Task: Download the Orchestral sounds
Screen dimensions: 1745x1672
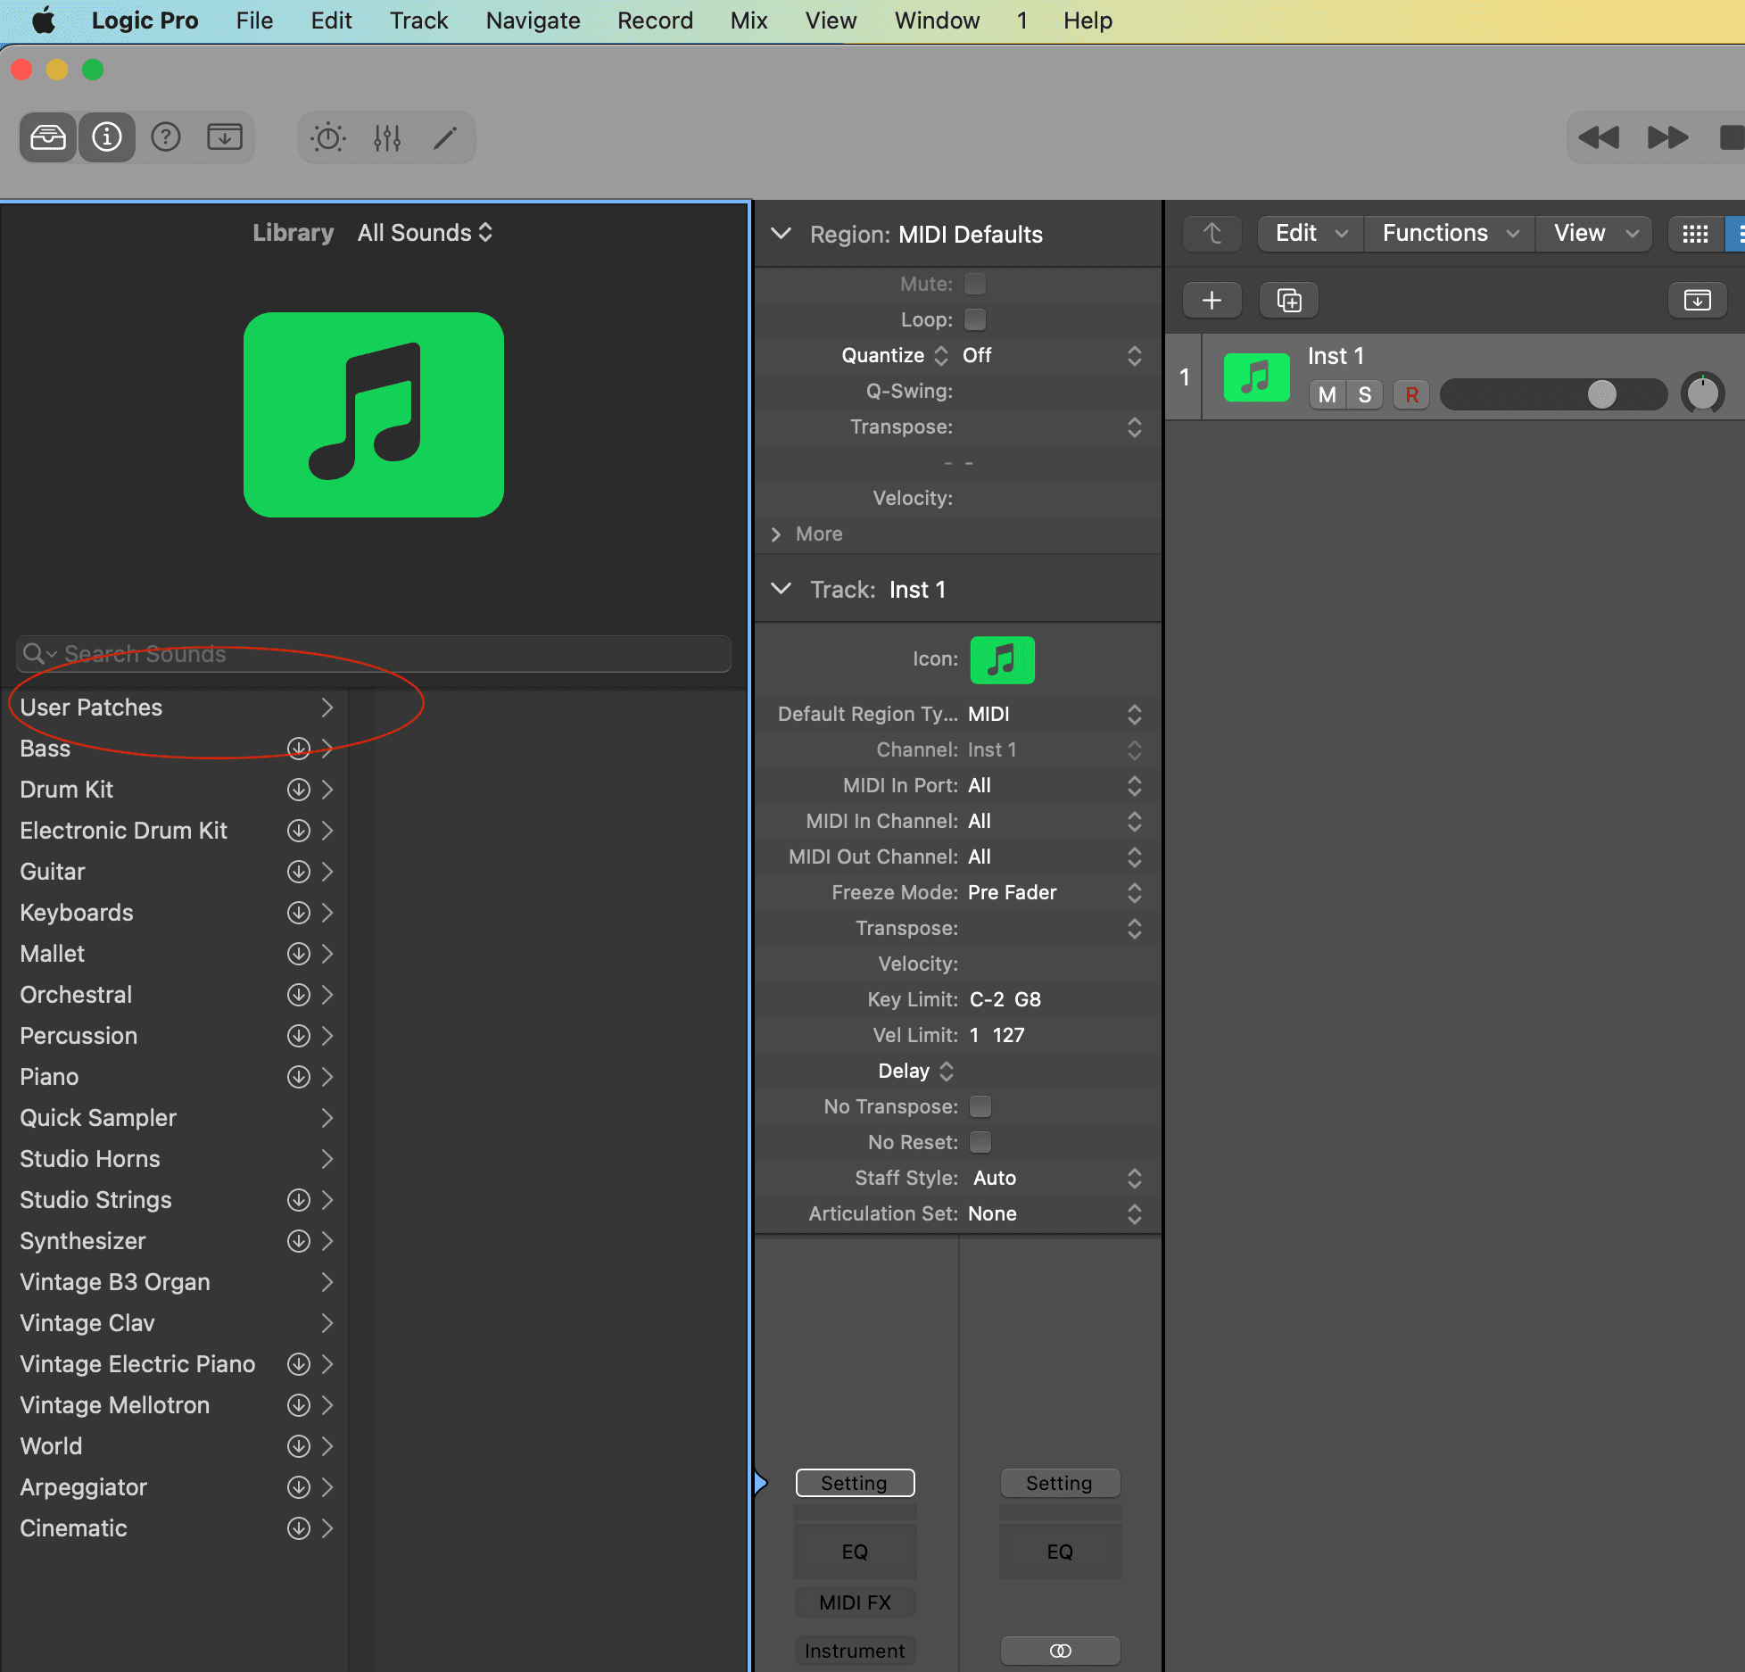Action: 299,995
